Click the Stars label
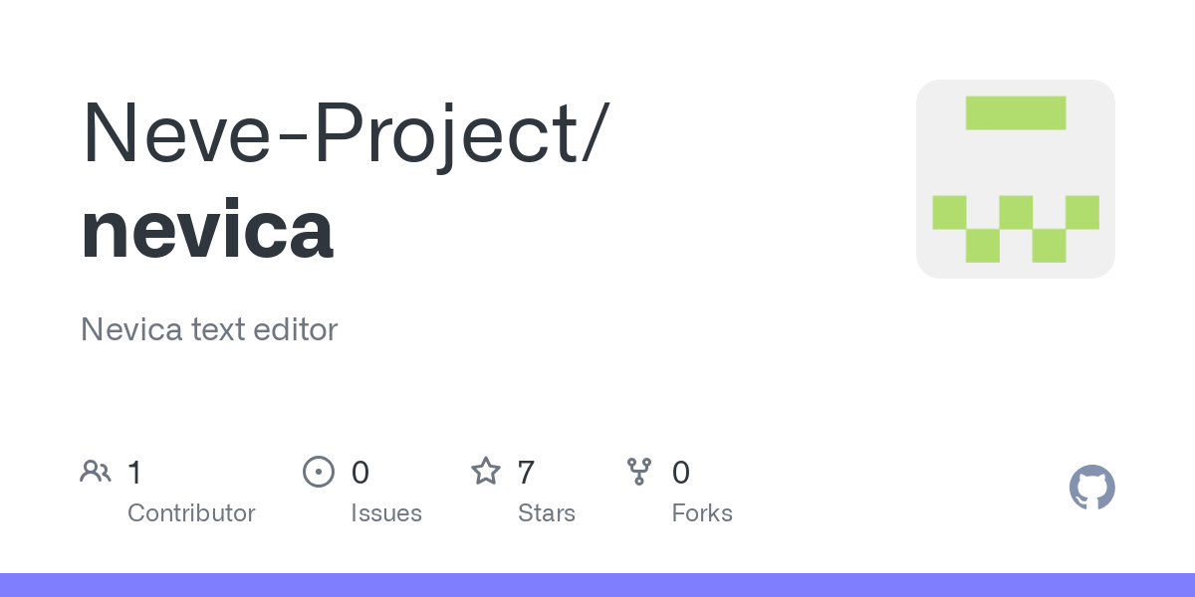 coord(547,513)
